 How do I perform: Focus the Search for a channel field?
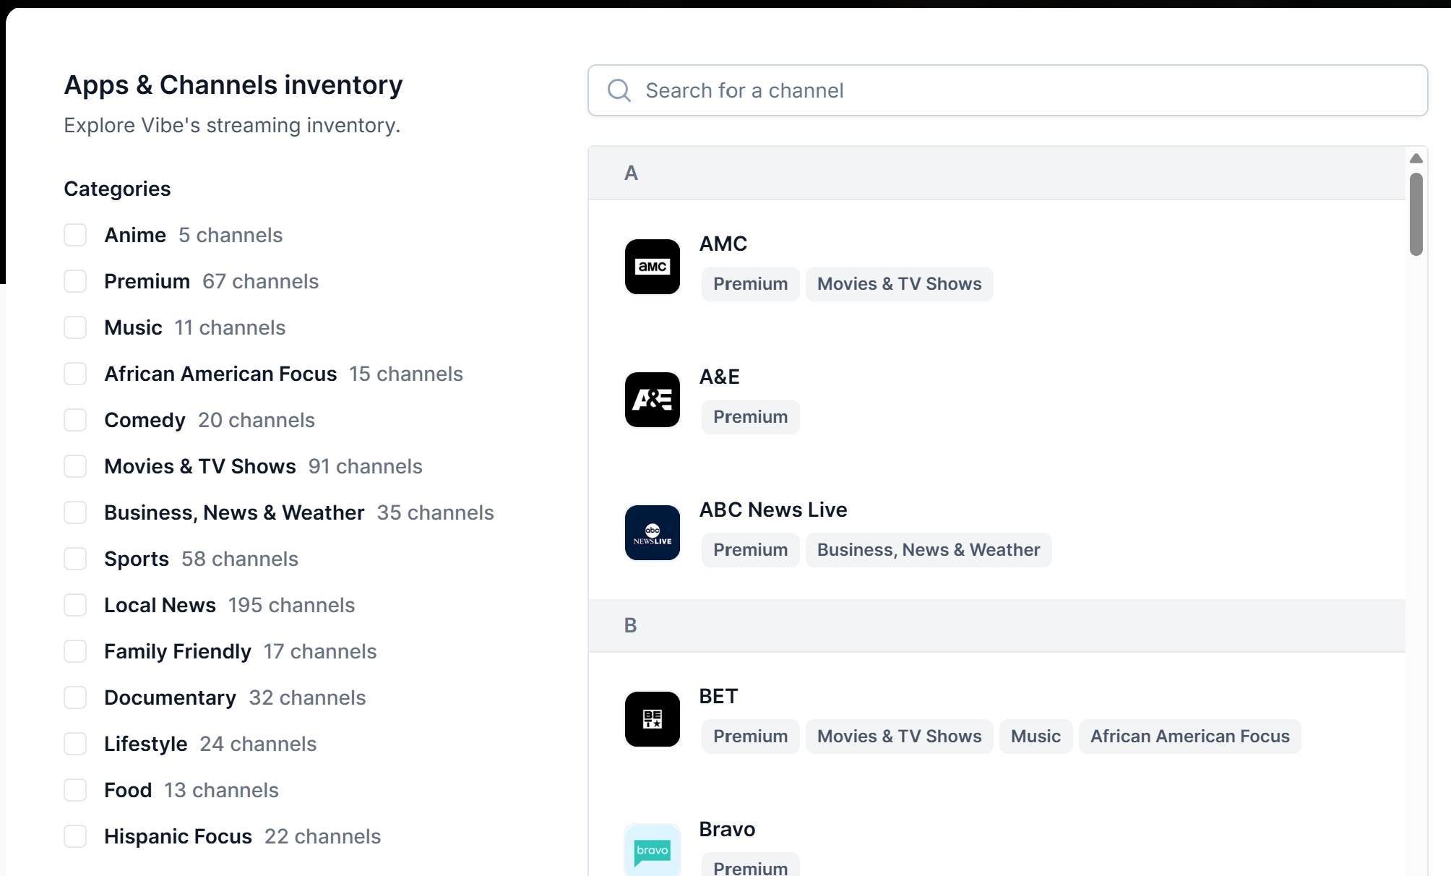point(1012,90)
